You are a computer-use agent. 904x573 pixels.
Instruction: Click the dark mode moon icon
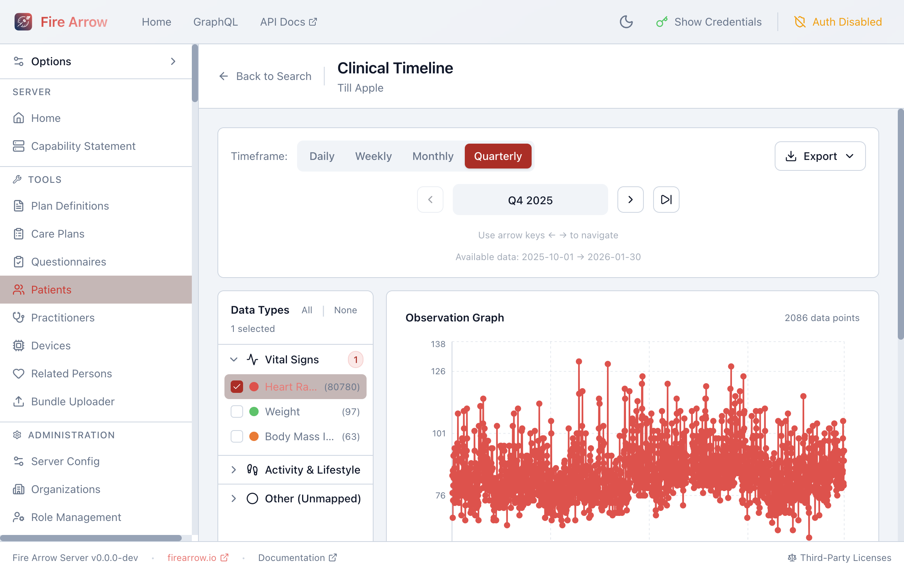click(626, 22)
